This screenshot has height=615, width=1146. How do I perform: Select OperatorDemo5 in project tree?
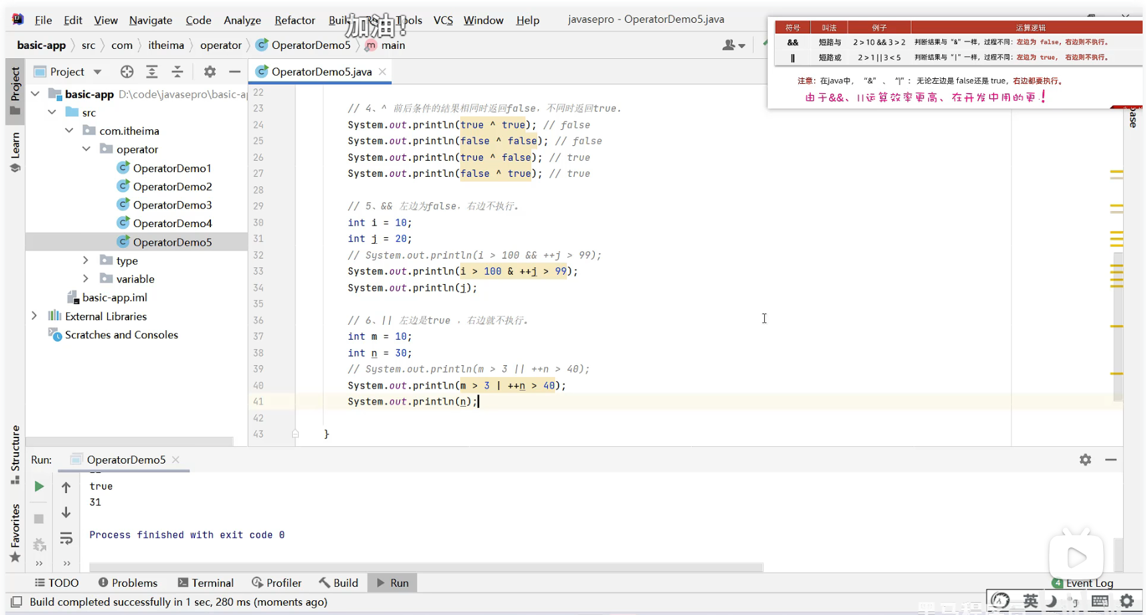click(x=164, y=242)
